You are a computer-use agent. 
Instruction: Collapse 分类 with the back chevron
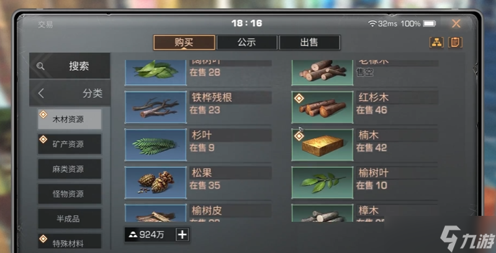coord(41,94)
